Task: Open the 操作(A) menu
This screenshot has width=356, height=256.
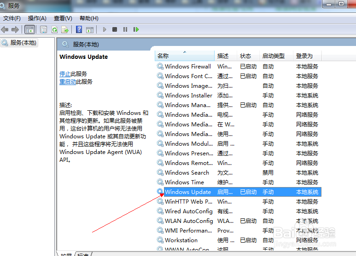Action: coord(37,18)
